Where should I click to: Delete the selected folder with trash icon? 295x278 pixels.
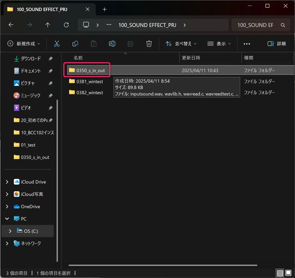pos(149,44)
